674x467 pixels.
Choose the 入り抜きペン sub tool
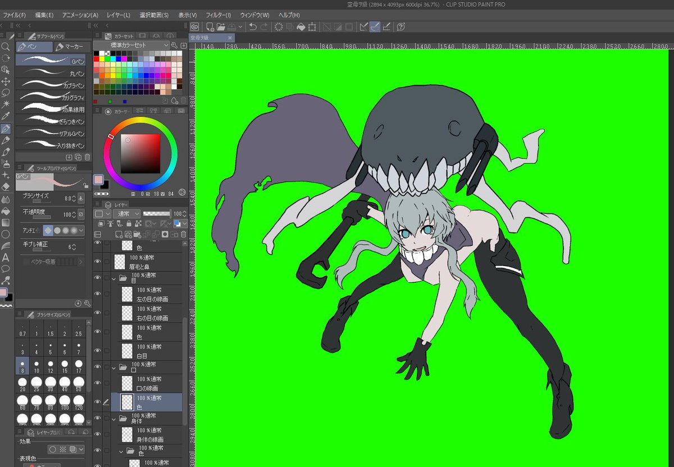[x=51, y=145]
